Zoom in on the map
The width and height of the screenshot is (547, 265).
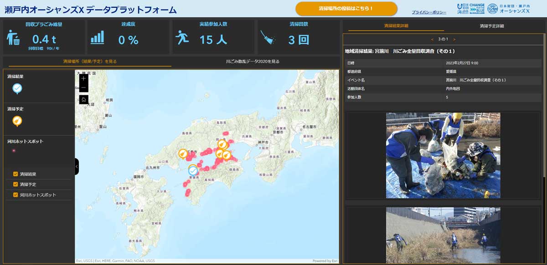coord(83,78)
